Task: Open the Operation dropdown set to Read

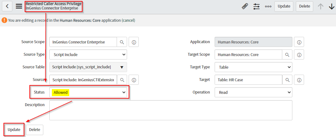Action: point(253,92)
